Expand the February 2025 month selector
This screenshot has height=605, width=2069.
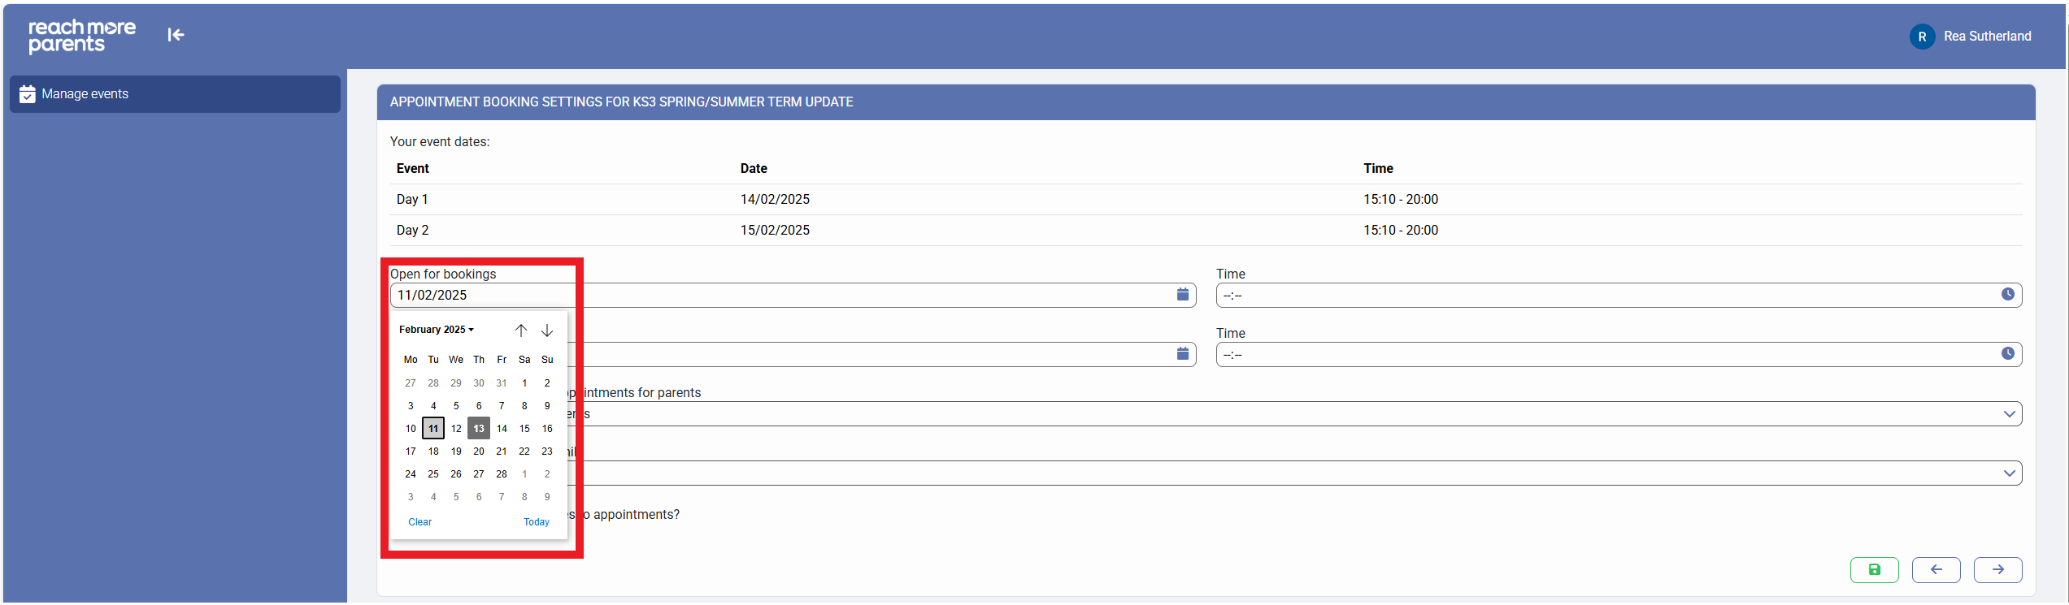437,330
